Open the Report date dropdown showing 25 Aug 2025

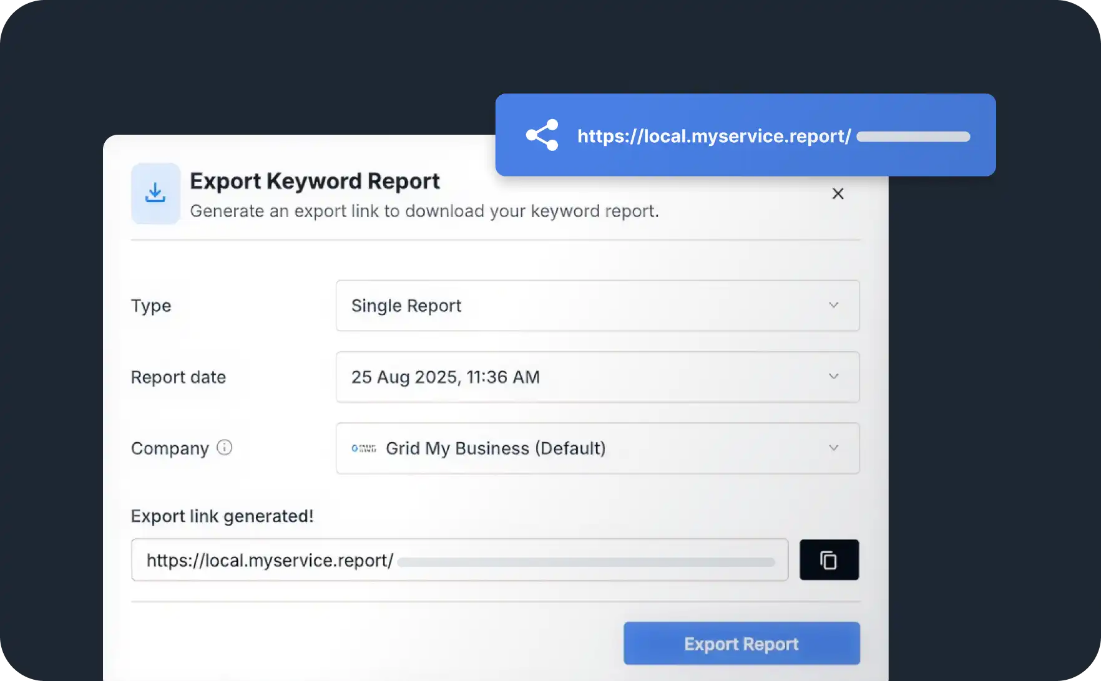[x=597, y=377]
